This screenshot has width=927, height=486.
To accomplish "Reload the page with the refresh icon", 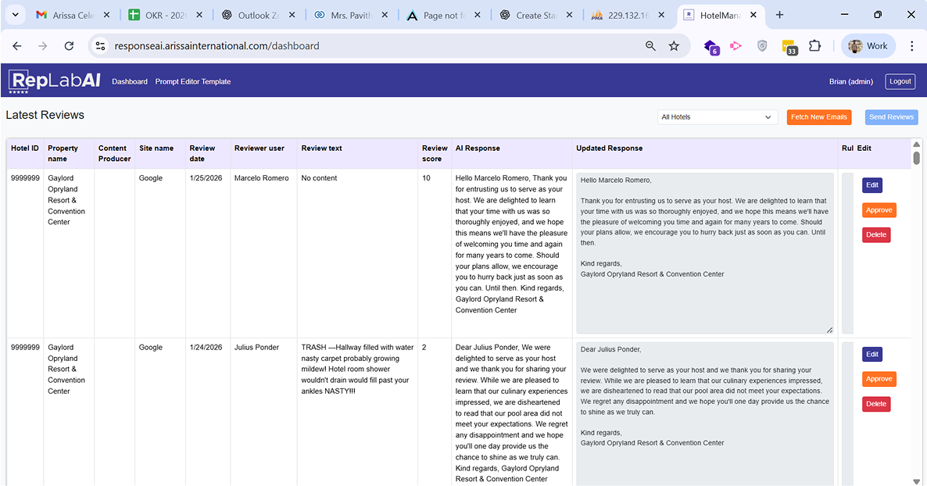I will click(69, 46).
